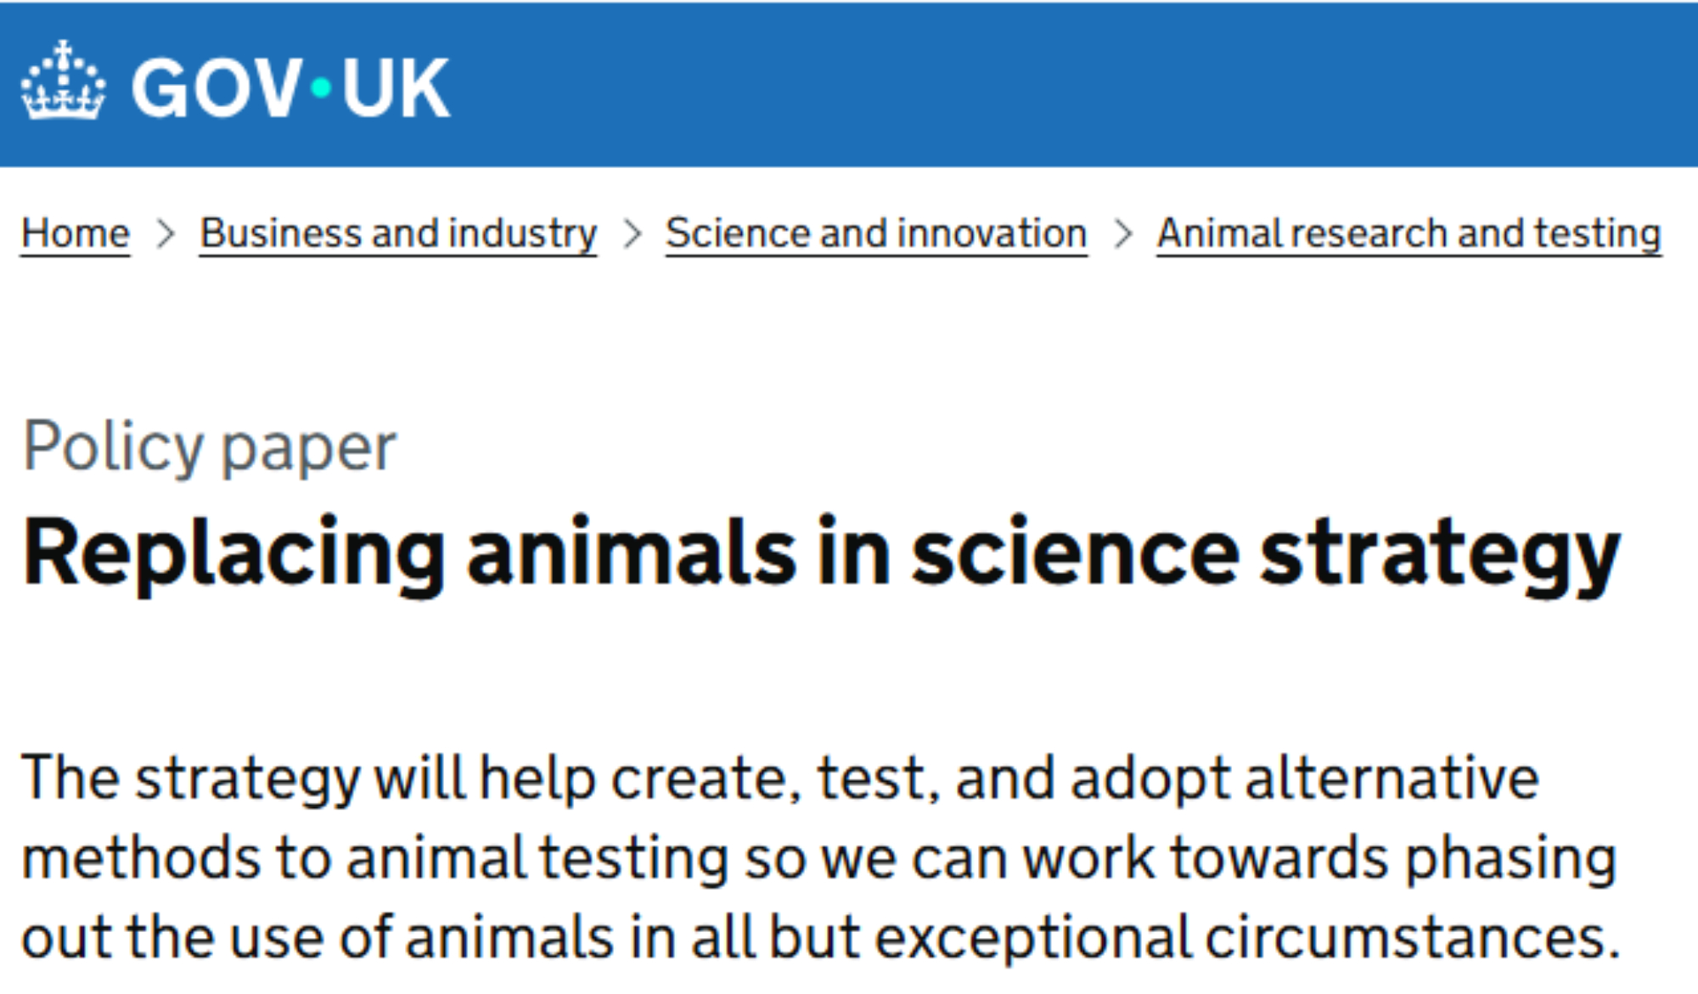Click the teal dot in GOV.UK logo
This screenshot has width=1698, height=994.
tap(321, 87)
